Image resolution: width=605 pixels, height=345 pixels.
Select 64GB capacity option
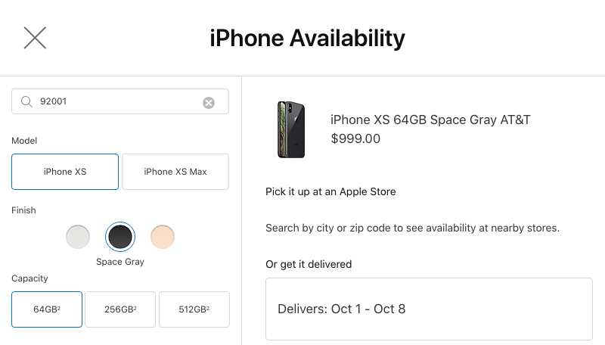[47, 309]
